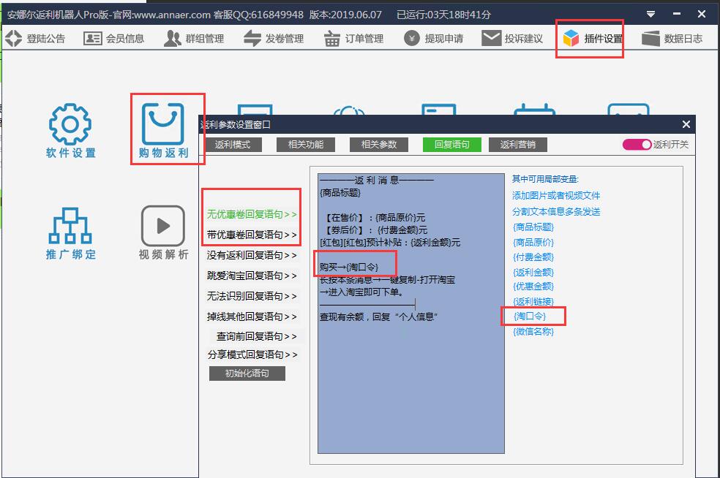Insert the {商品原价} variable
Screen dimensions: 720x478
533,242
